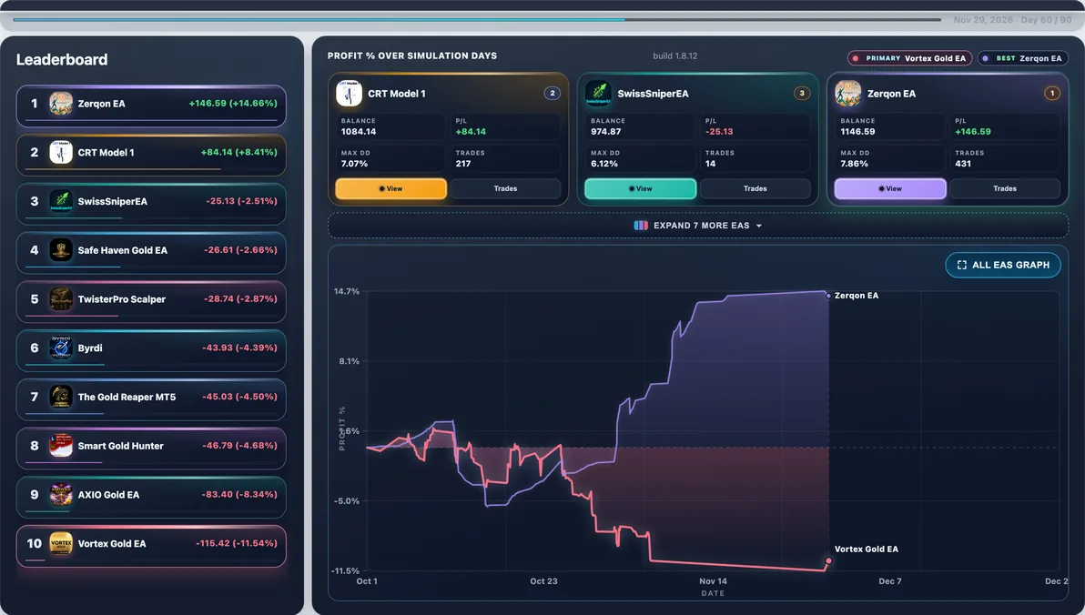Click '-43.93 (-4.39%)' leaderboard value
Viewport: 1085px width, 615px height.
click(239, 348)
